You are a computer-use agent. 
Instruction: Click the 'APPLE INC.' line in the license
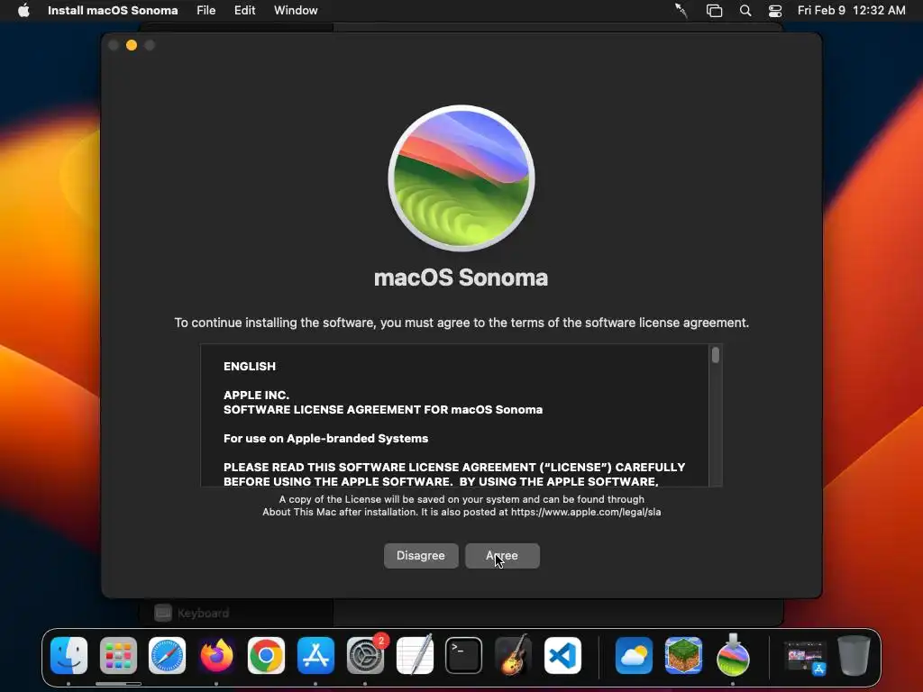tap(256, 395)
